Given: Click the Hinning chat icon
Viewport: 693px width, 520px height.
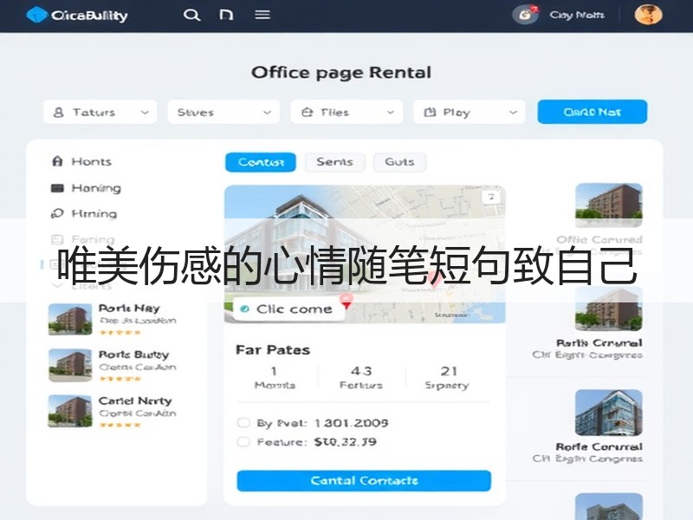Looking at the screenshot, I should pos(57,213).
